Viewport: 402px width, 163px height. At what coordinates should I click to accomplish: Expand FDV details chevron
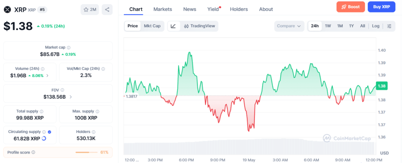click(71, 97)
